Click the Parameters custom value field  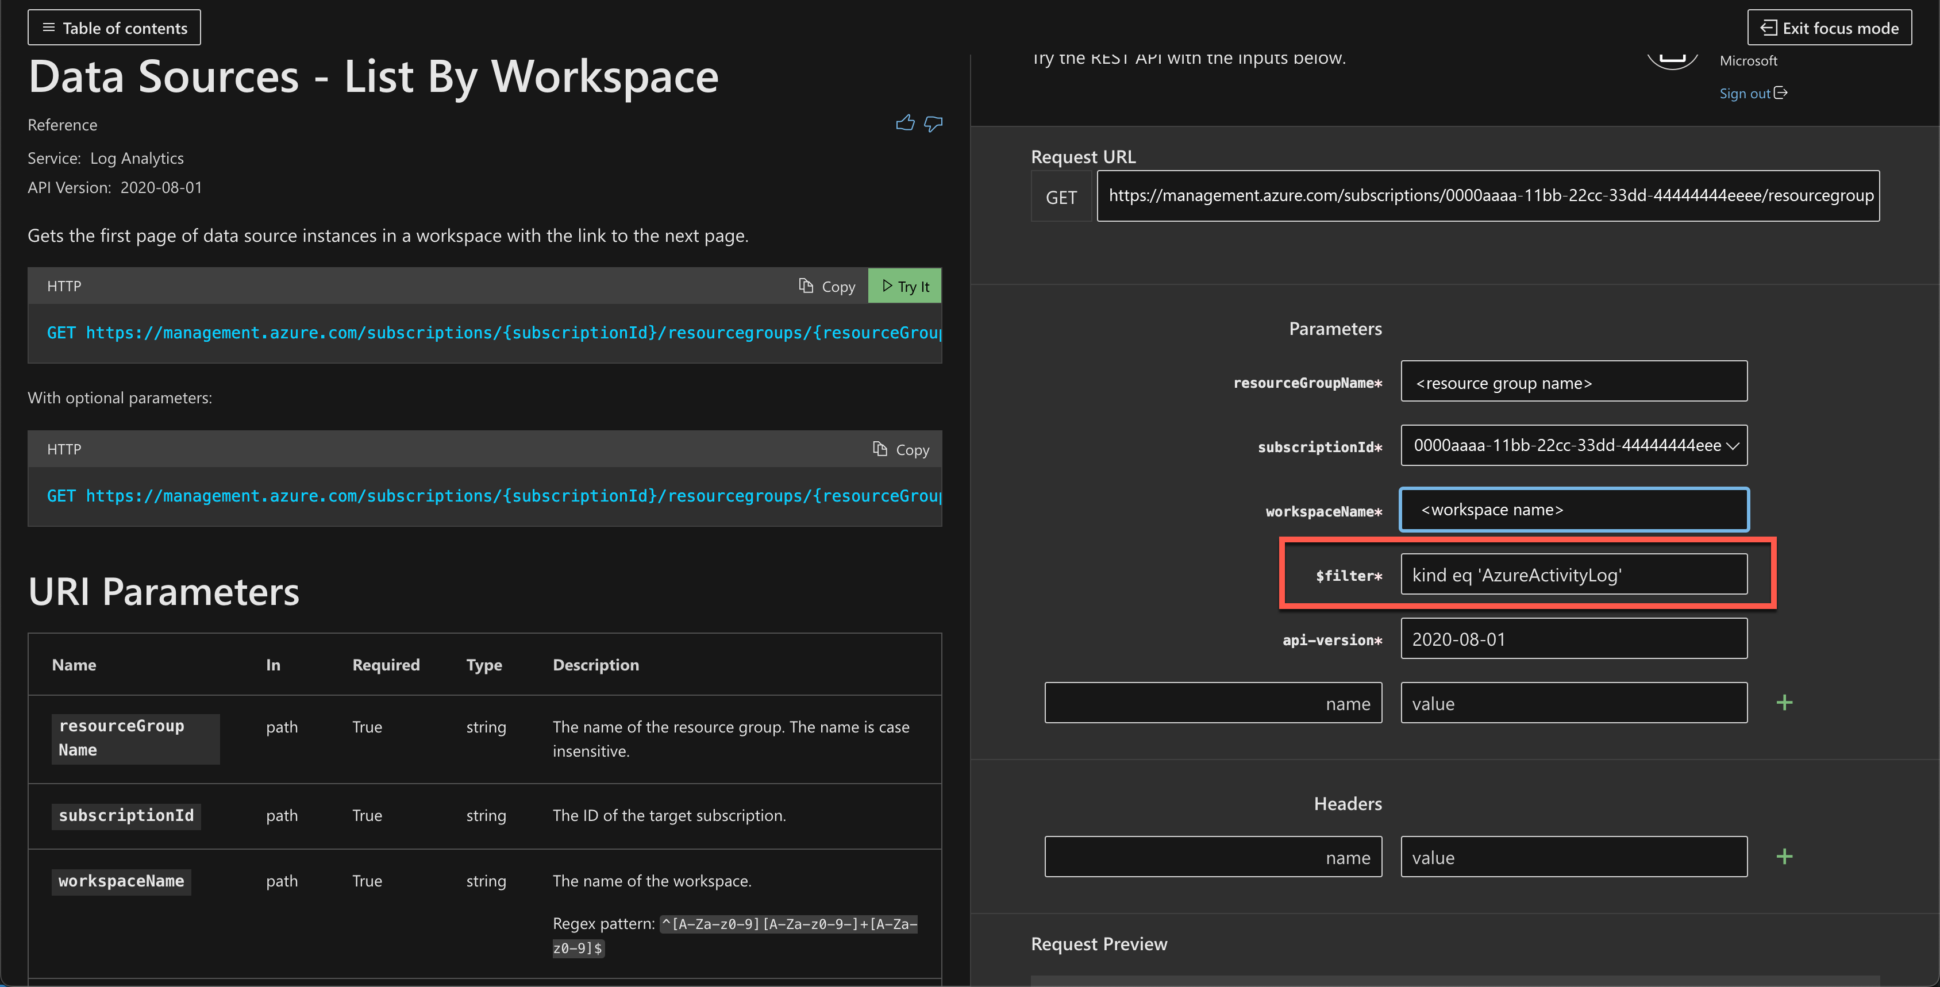point(1573,703)
